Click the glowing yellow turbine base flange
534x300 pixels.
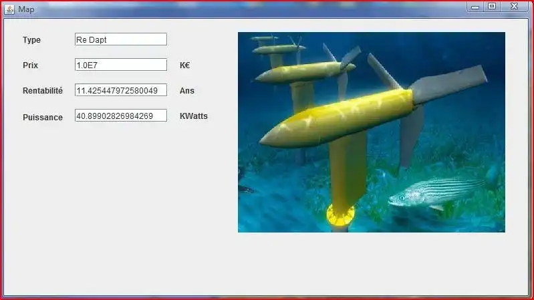tap(340, 215)
